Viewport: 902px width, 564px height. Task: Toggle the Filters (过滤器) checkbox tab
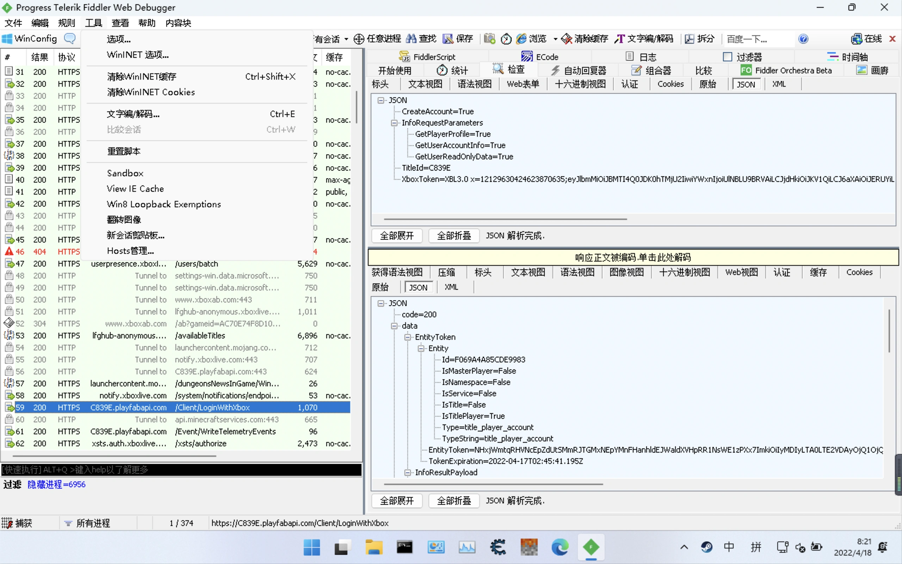727,57
